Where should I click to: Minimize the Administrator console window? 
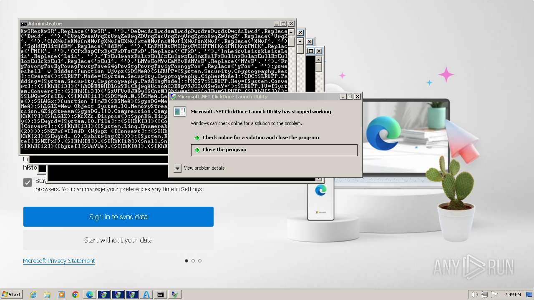[x=277, y=24]
